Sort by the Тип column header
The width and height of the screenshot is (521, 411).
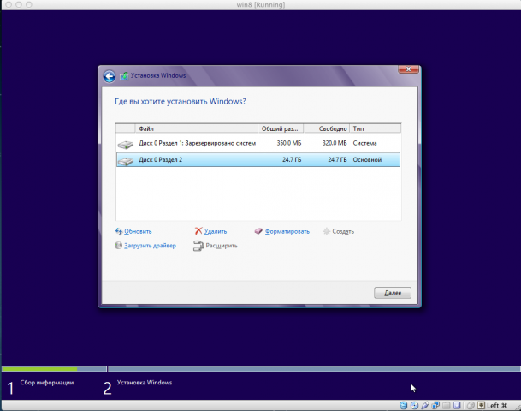(376, 128)
